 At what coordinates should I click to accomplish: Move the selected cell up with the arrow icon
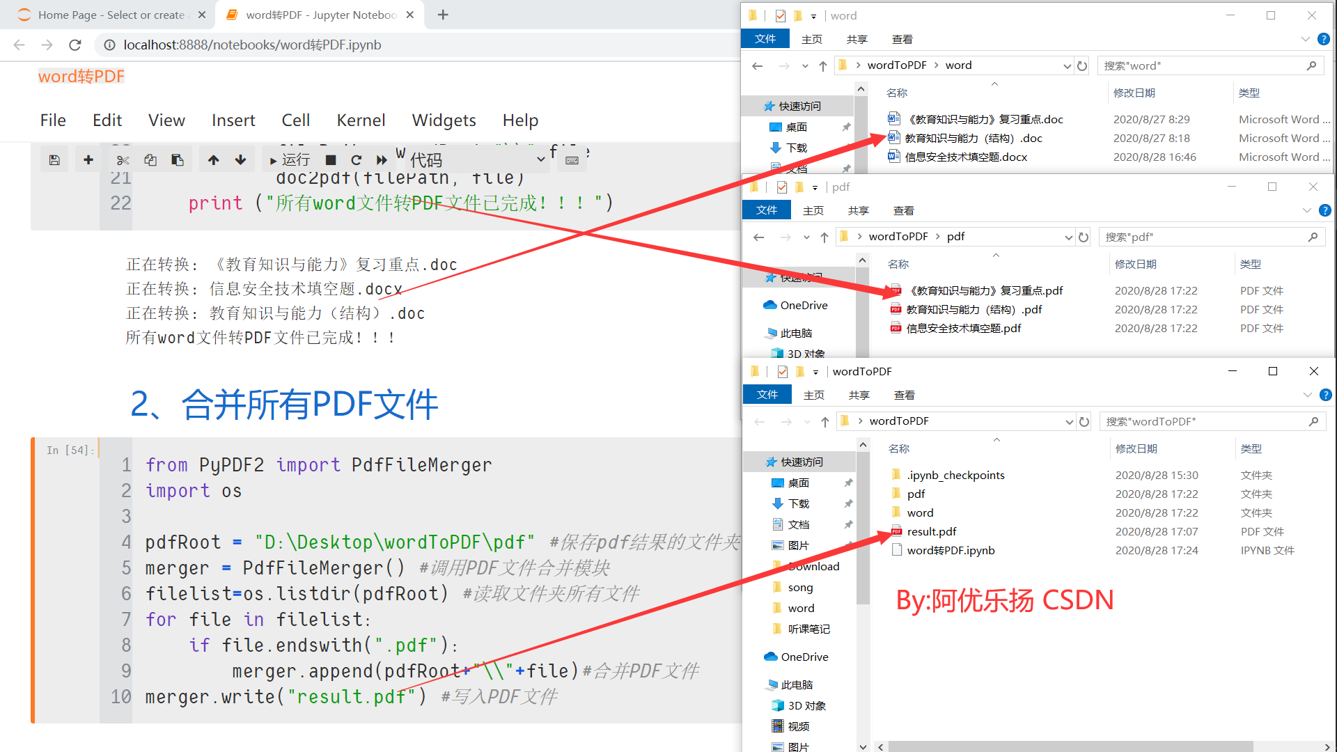(213, 159)
